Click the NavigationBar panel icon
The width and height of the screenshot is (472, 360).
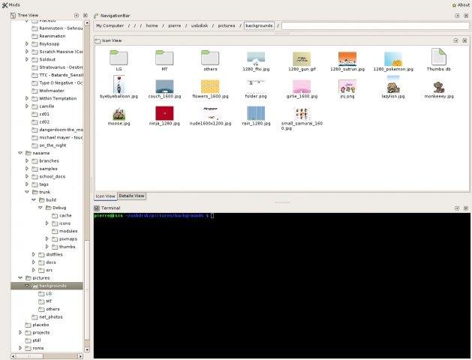(x=96, y=16)
